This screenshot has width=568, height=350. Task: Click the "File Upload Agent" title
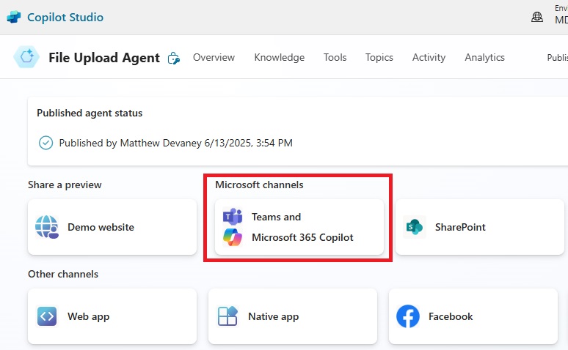coord(104,58)
